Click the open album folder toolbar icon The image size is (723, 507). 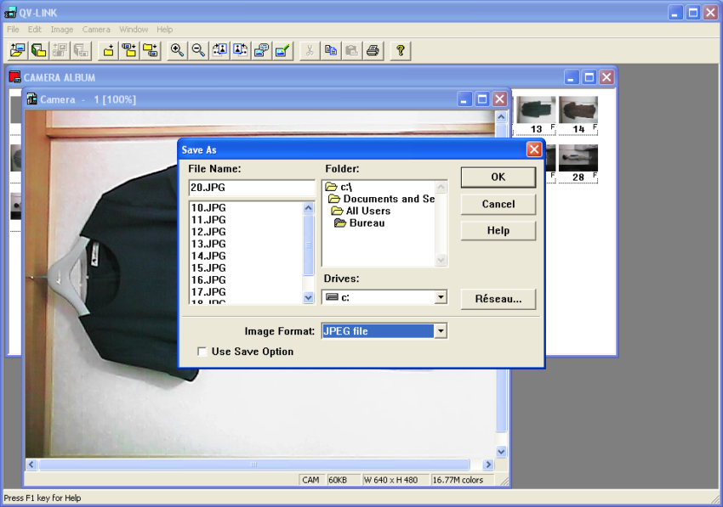[x=38, y=50]
